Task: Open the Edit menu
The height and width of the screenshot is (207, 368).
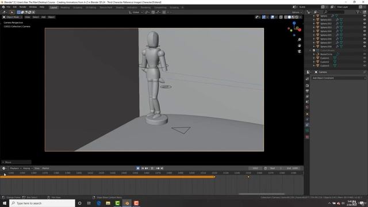Action: 15,7
